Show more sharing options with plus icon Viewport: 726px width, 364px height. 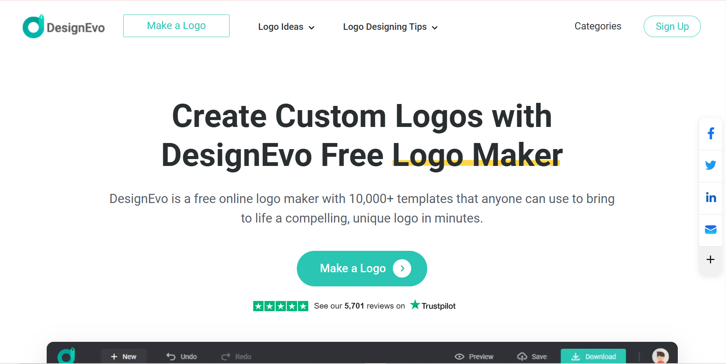point(710,260)
